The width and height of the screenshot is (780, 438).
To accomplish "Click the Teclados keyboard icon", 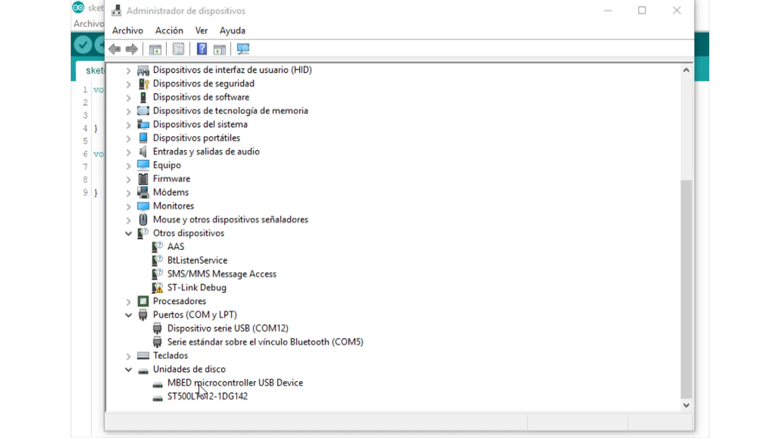I will (143, 356).
